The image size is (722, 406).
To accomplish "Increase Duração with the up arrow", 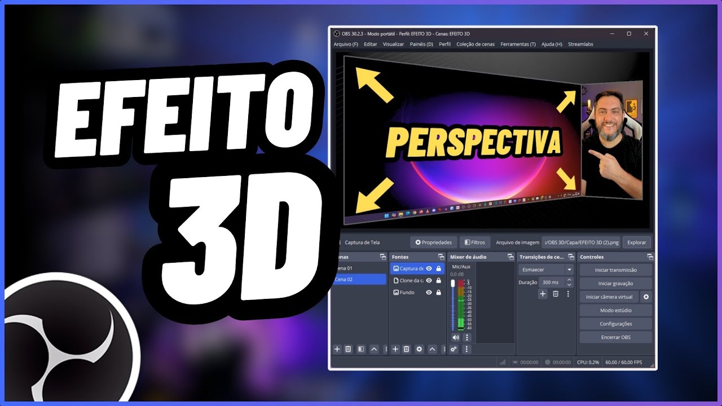I will [569, 280].
